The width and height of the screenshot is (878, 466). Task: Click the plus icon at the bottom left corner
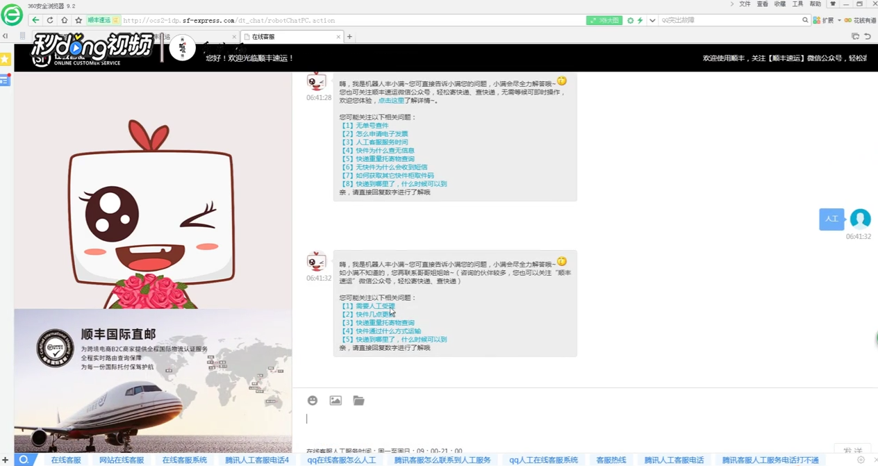click(x=6, y=460)
